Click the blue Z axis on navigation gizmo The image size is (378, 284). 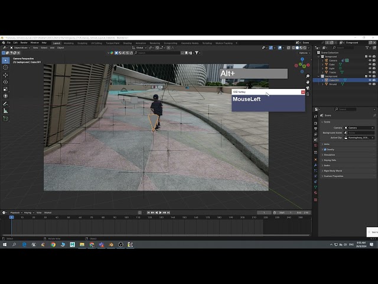click(x=302, y=59)
